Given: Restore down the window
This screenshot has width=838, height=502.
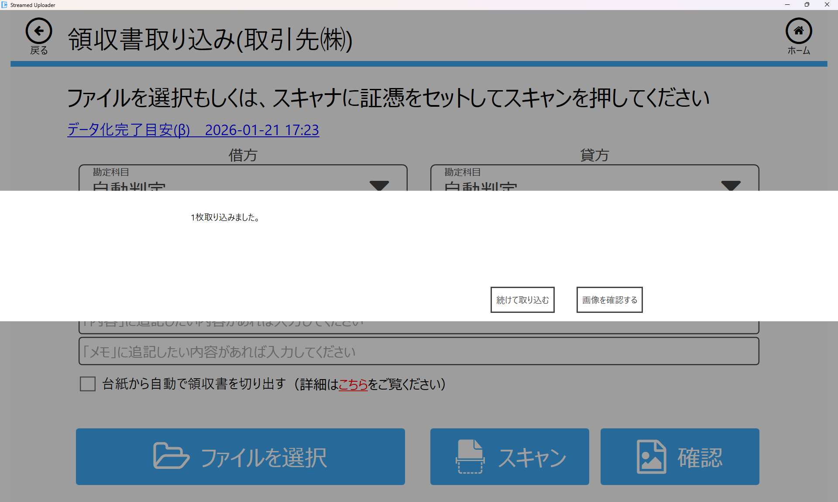Looking at the screenshot, I should pyautogui.click(x=807, y=5).
